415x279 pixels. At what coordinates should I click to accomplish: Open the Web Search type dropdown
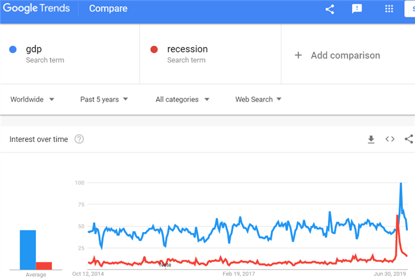point(258,99)
